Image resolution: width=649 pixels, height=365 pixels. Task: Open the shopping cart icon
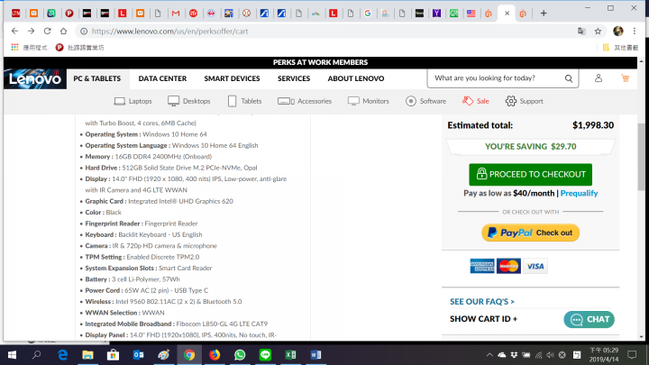pos(625,78)
